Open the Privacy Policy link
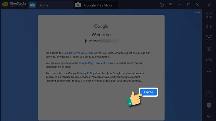This screenshot has height=121, width=216. point(86,73)
